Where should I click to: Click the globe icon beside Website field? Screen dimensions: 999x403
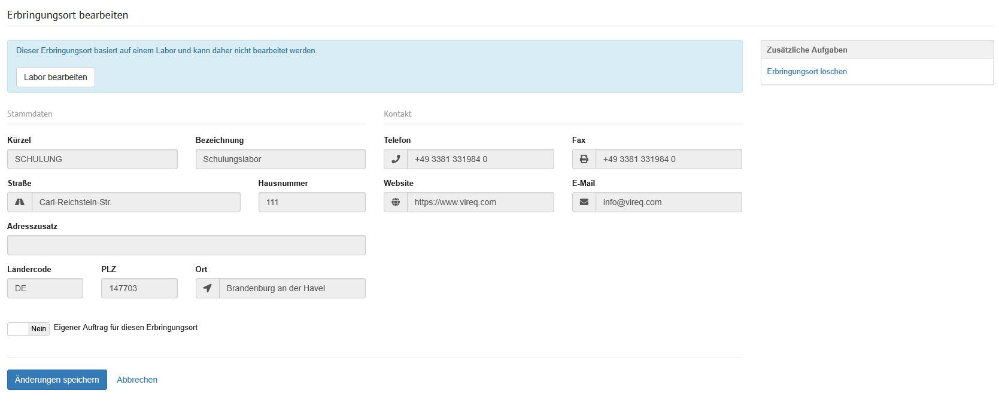pos(396,202)
